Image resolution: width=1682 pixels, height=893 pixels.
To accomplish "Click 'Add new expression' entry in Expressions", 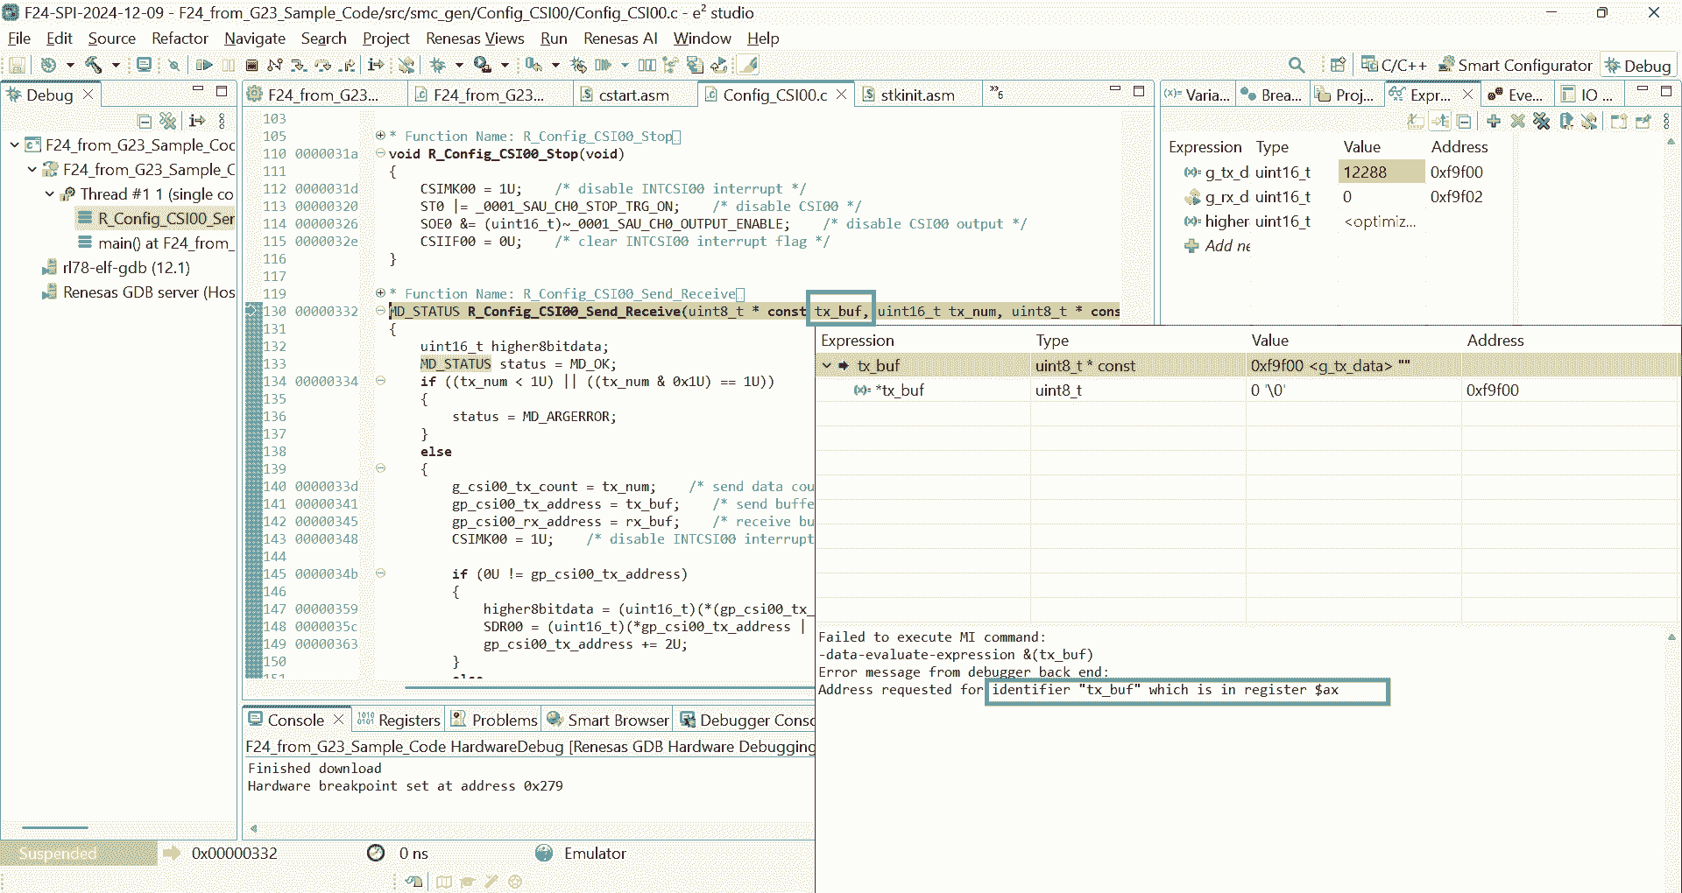I will tap(1226, 246).
